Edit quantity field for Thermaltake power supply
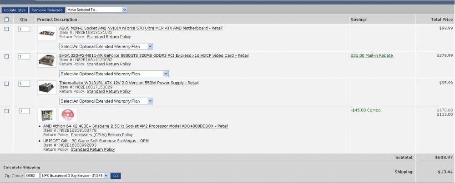Screen dimensions: 455x183 (24, 84)
